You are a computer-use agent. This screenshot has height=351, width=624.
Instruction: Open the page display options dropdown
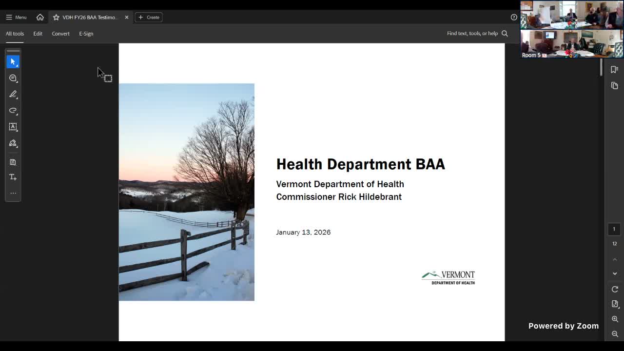tap(615, 304)
